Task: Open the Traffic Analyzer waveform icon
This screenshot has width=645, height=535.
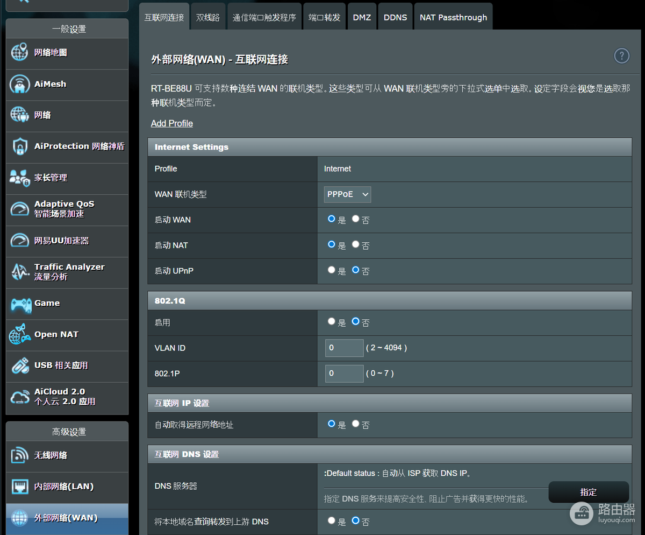Action: 19,271
